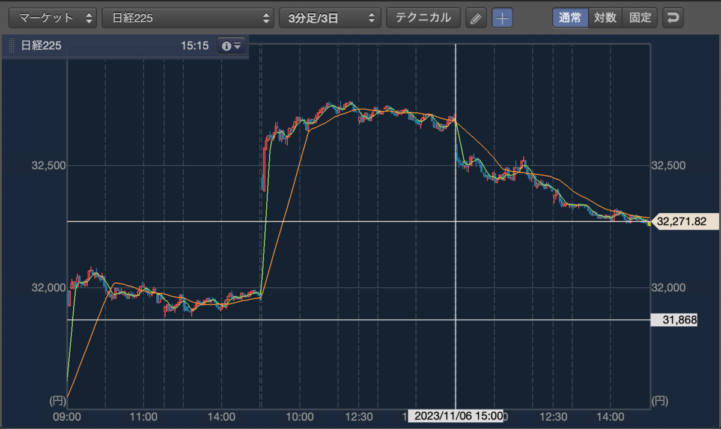Toggle the crosshair cursor tool
Viewport: 721px width, 429px height.
pos(502,18)
